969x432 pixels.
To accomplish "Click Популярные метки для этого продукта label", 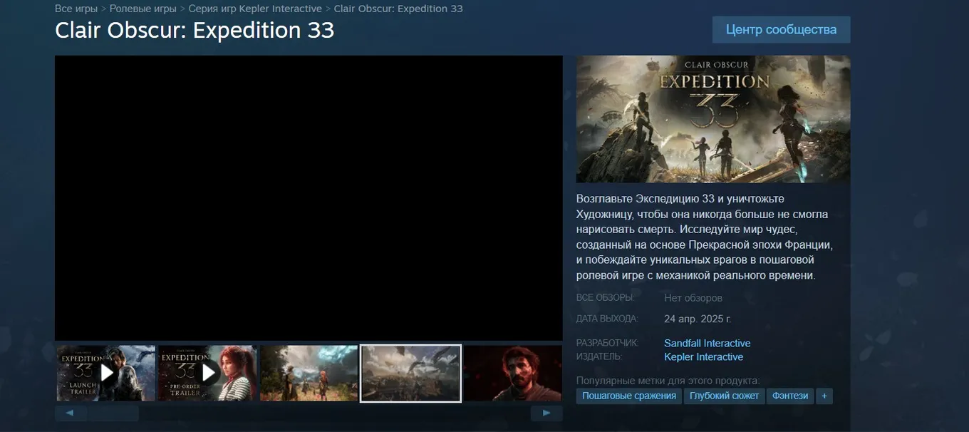I will (668, 381).
